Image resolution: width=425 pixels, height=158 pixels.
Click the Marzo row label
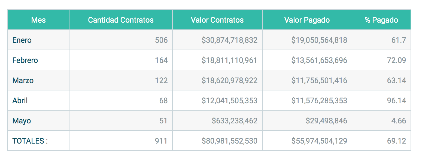coord(23,80)
